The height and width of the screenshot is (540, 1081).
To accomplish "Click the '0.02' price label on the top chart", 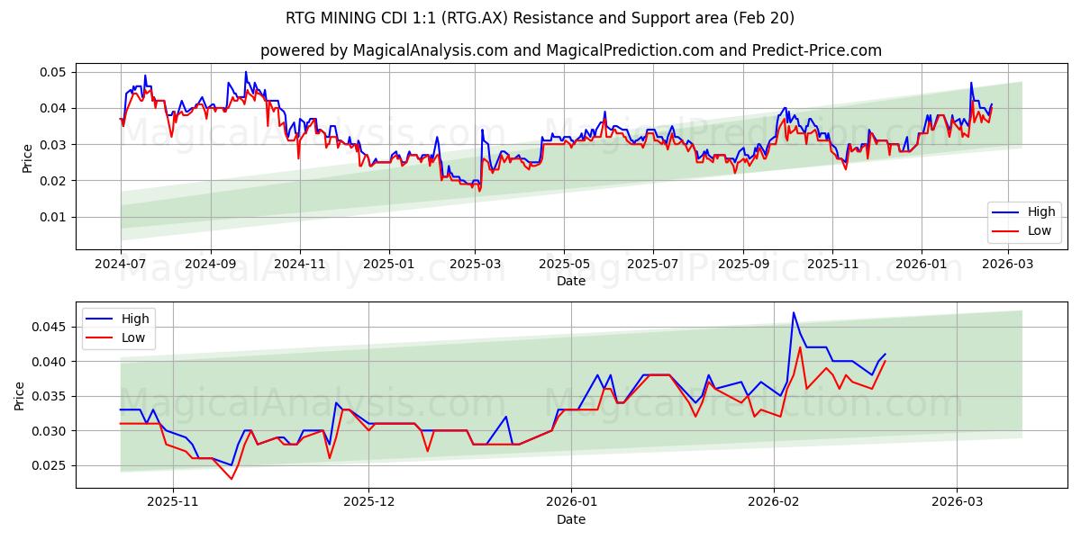I will [55, 181].
